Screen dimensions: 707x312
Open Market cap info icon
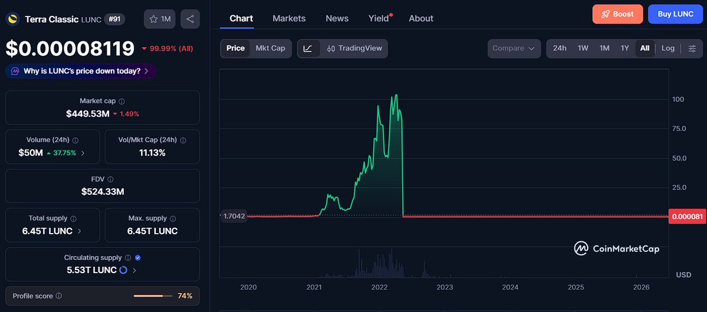coord(121,101)
